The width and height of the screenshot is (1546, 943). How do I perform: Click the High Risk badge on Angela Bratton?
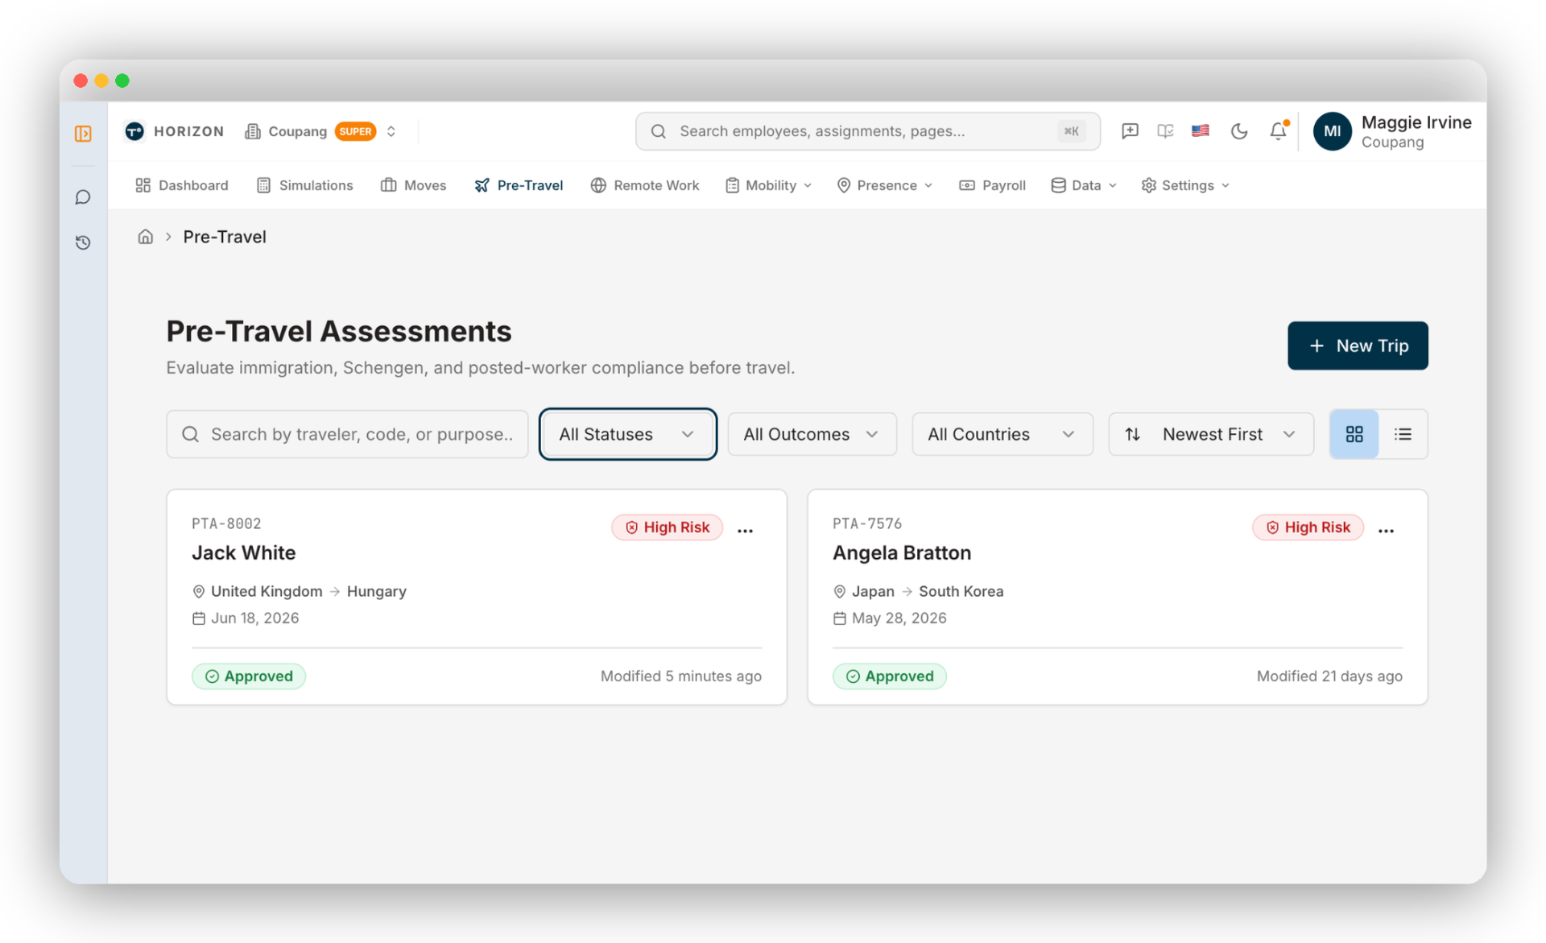coord(1308,527)
